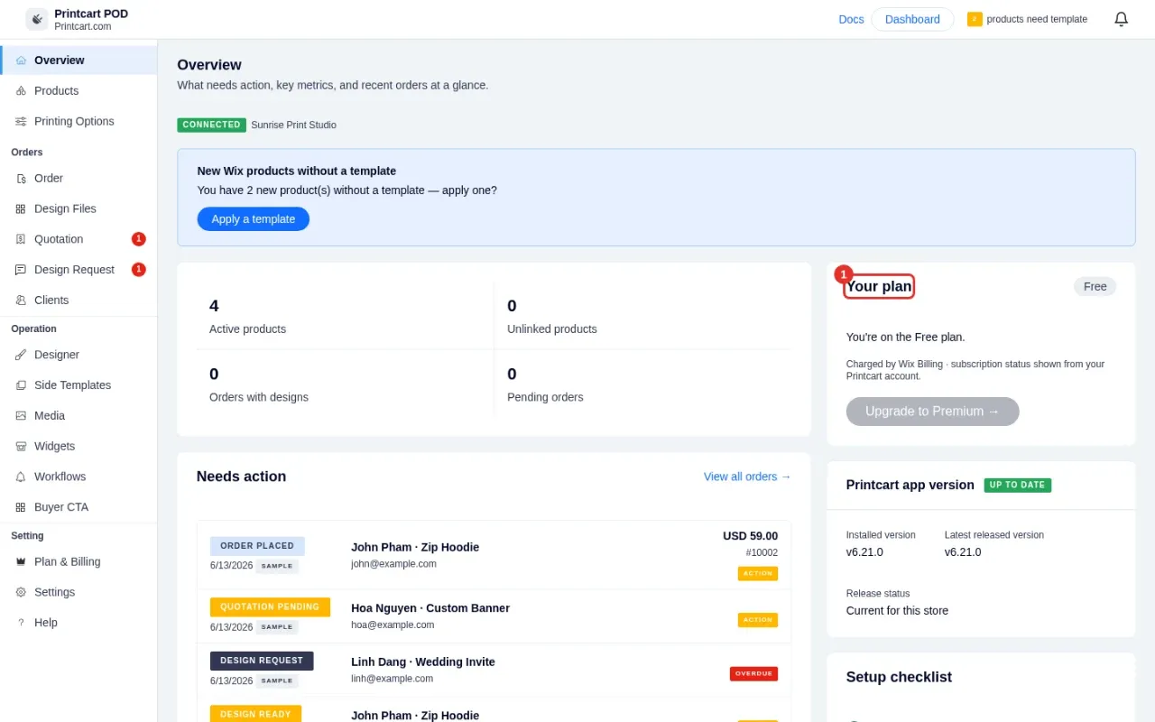The image size is (1155, 722).
Task: Open the Hoa Nguyen Custom Banner order
Action: [494, 616]
